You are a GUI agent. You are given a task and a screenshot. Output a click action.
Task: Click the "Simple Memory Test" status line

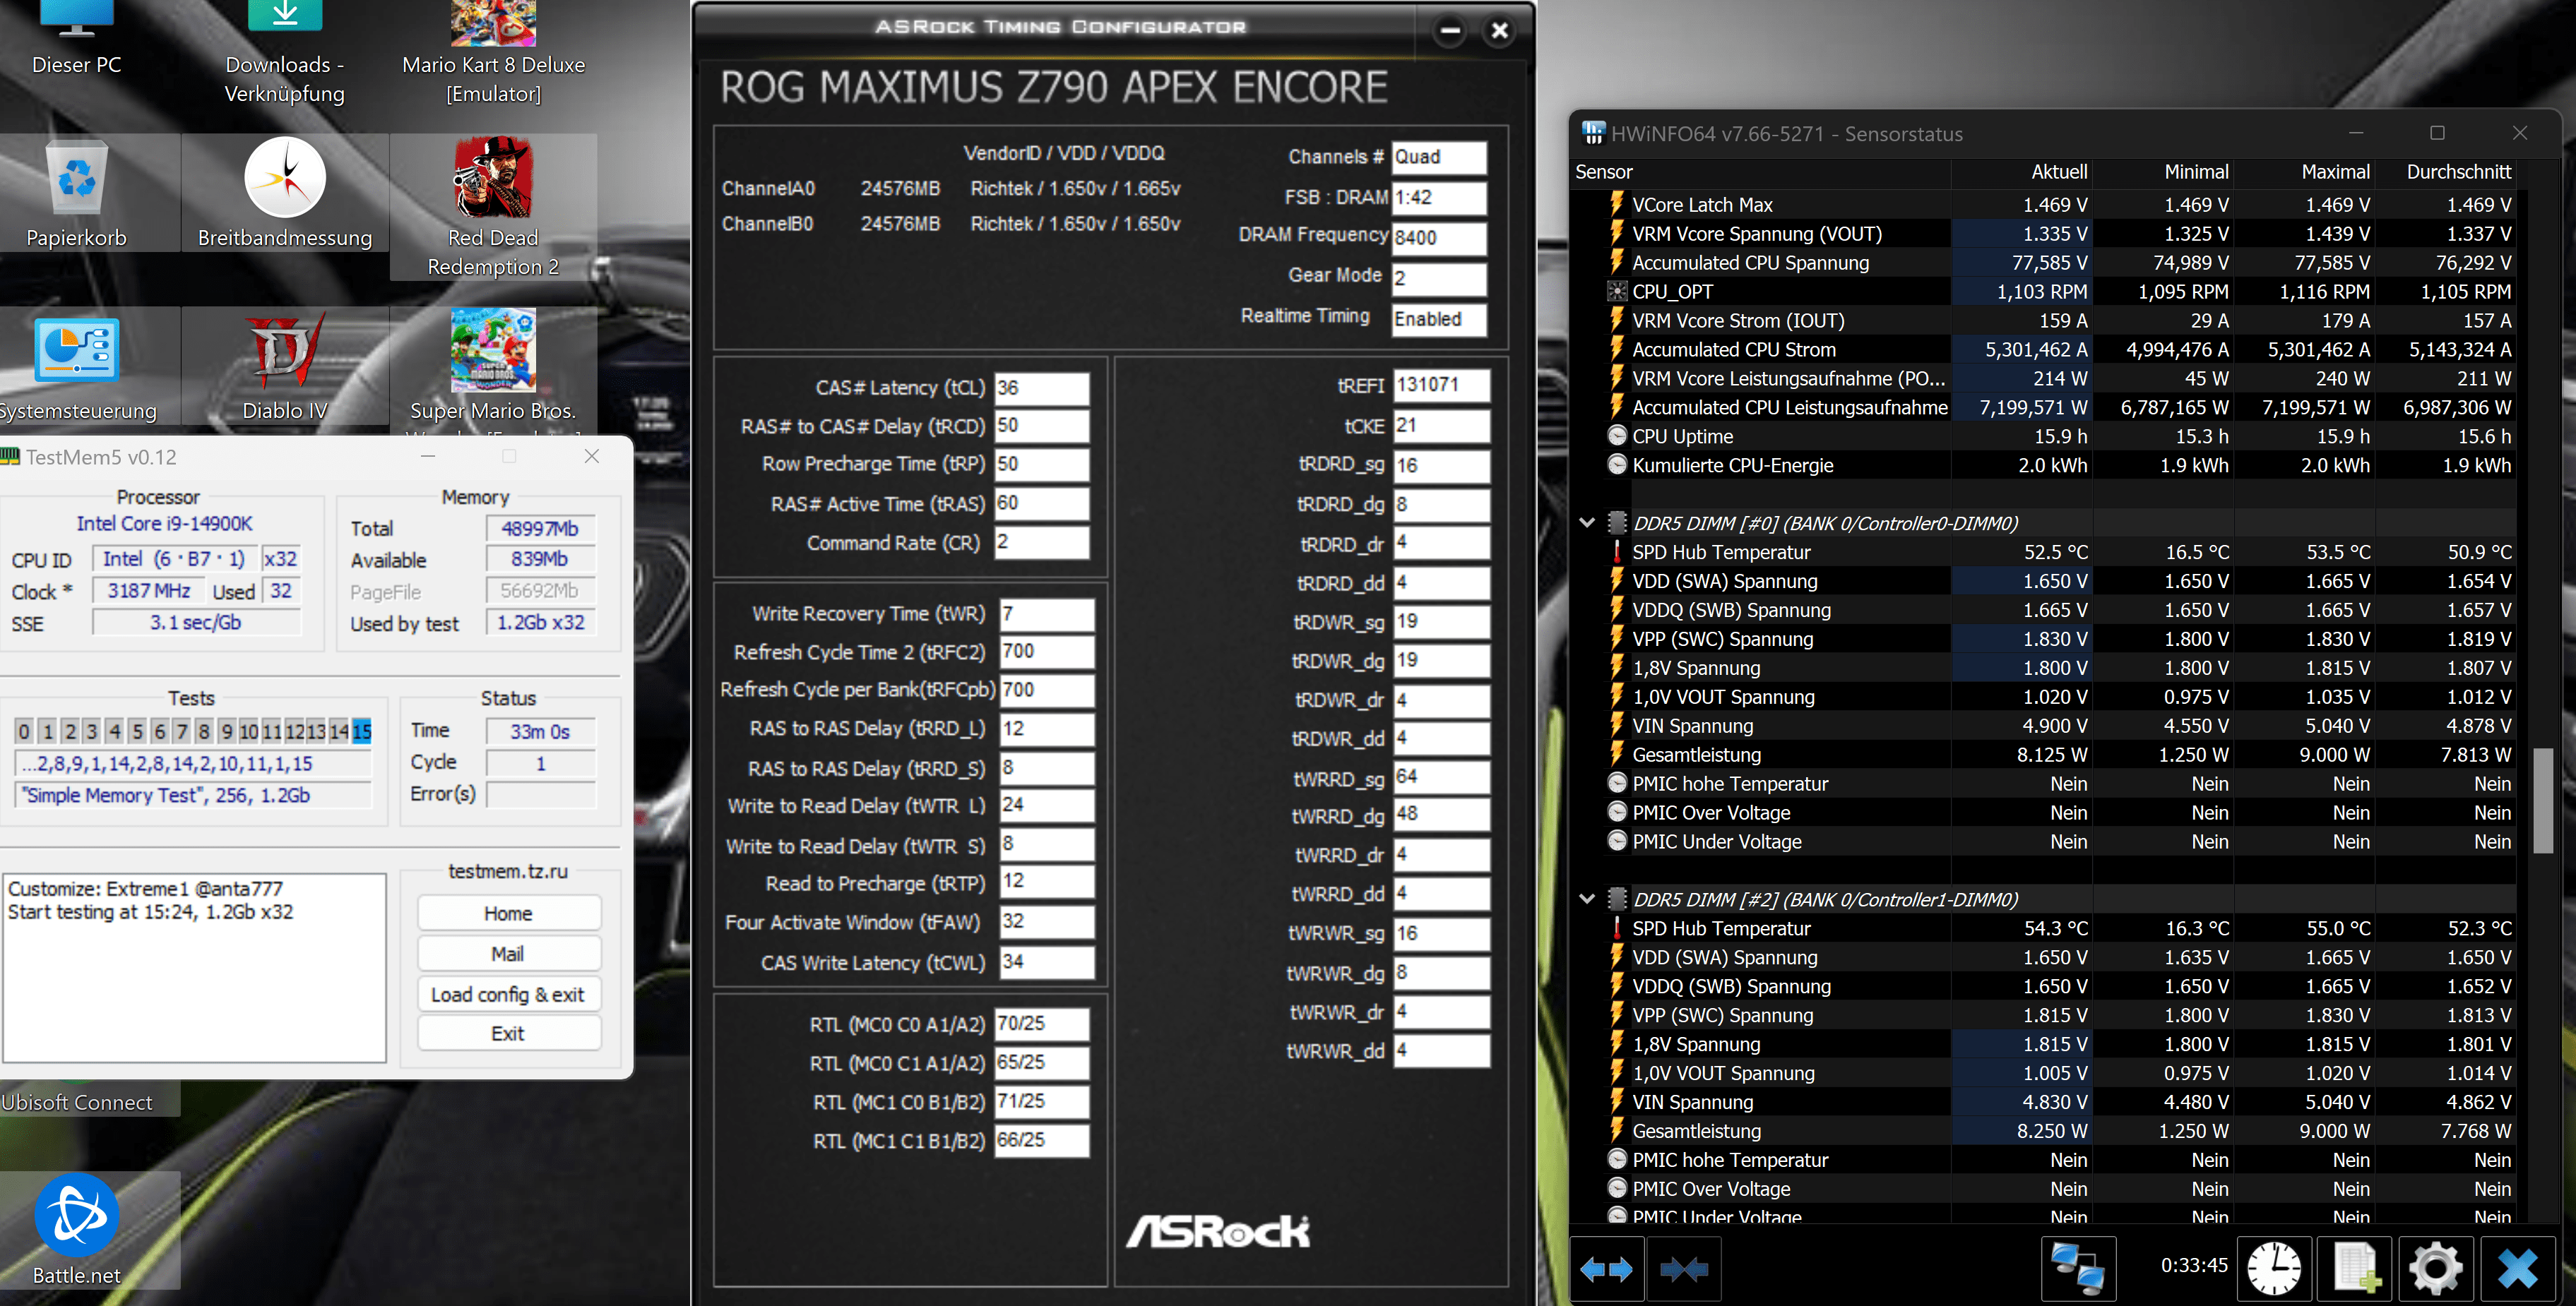194,796
